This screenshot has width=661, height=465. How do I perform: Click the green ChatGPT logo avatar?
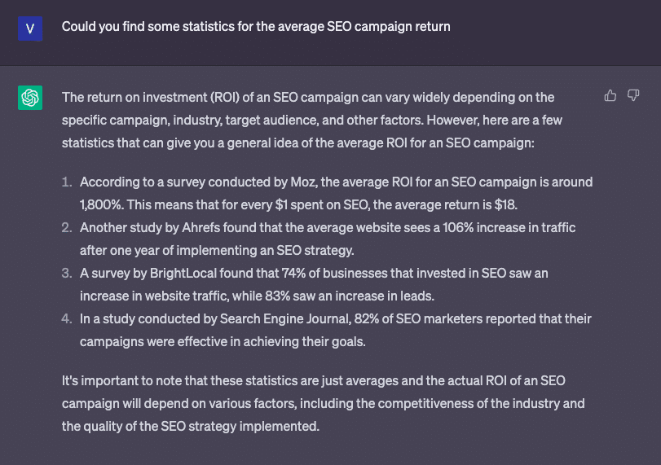[30, 98]
